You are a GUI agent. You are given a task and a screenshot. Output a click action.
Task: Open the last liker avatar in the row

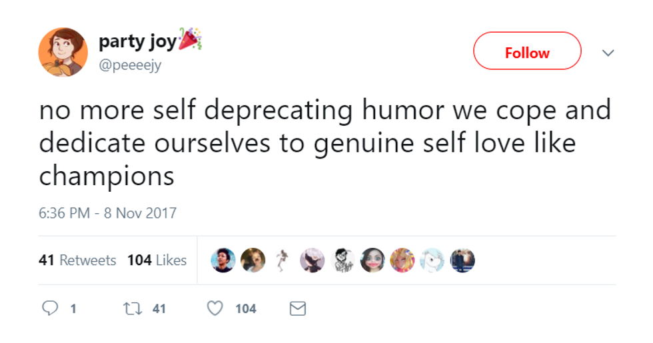462,260
